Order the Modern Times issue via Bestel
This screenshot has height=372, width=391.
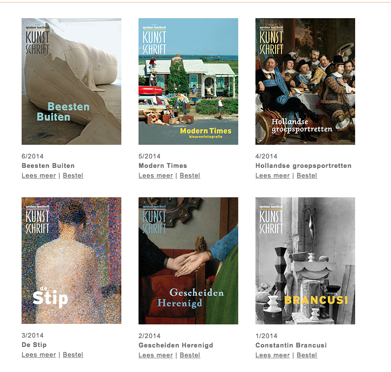pyautogui.click(x=190, y=175)
